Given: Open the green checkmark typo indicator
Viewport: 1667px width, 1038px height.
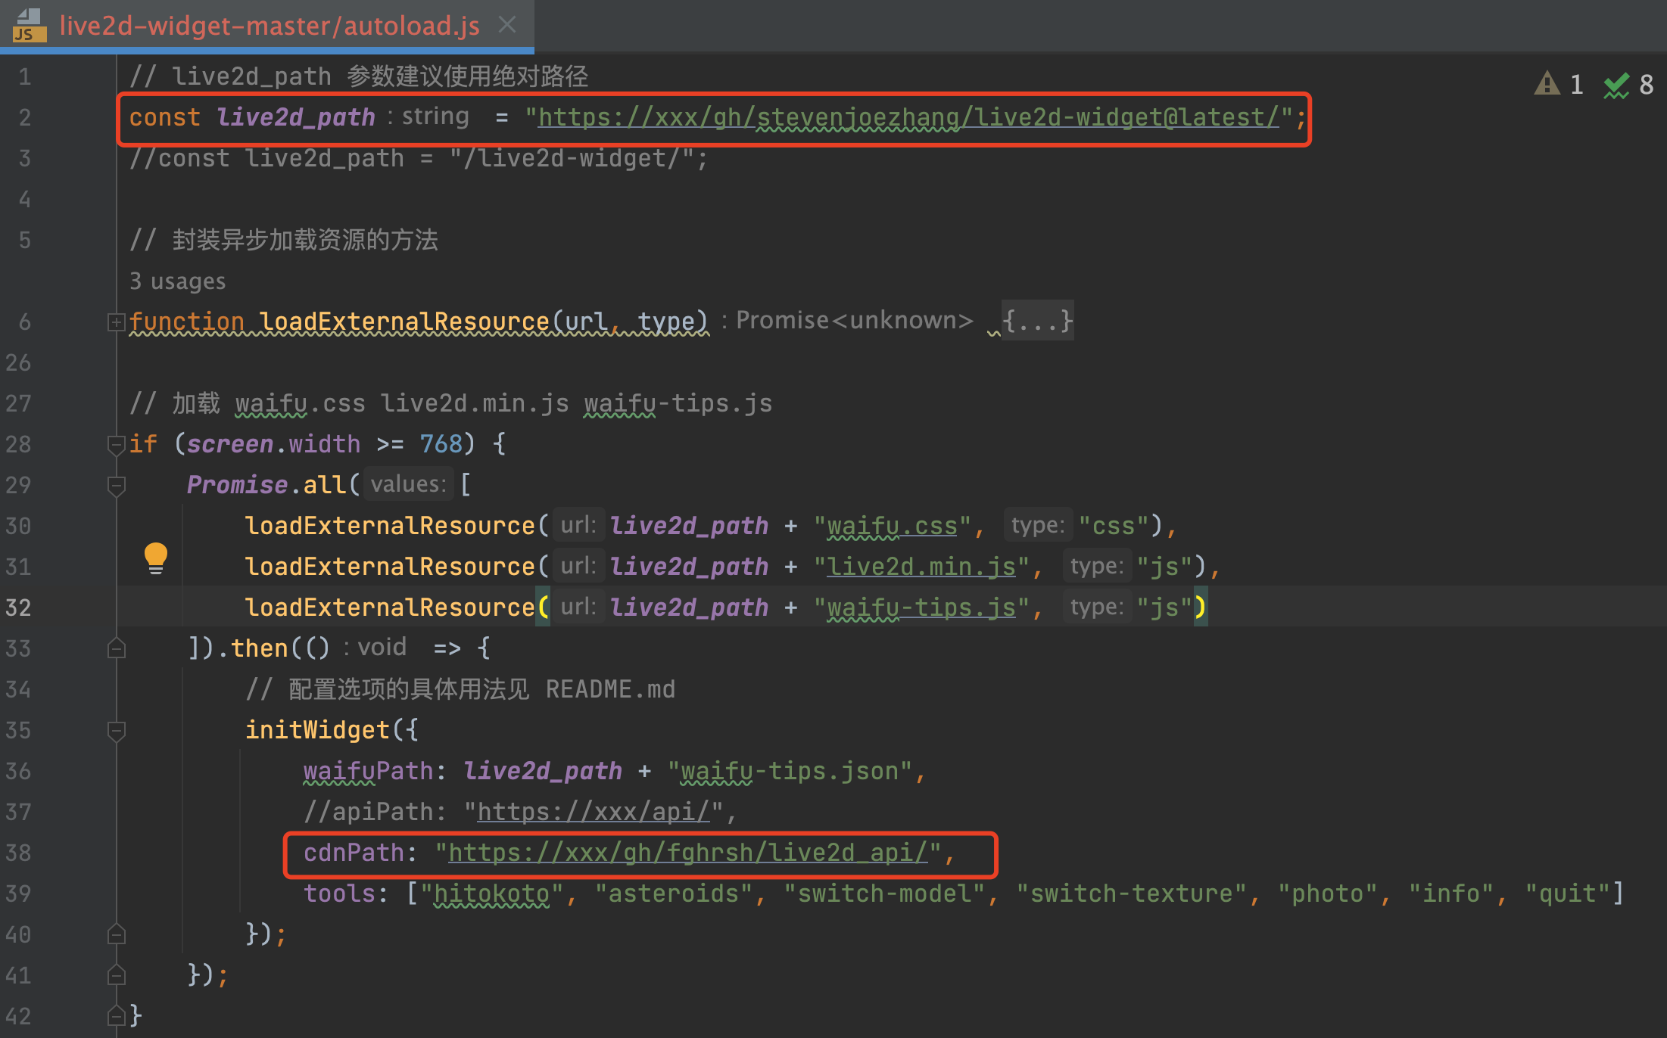Looking at the screenshot, I should tap(1628, 84).
